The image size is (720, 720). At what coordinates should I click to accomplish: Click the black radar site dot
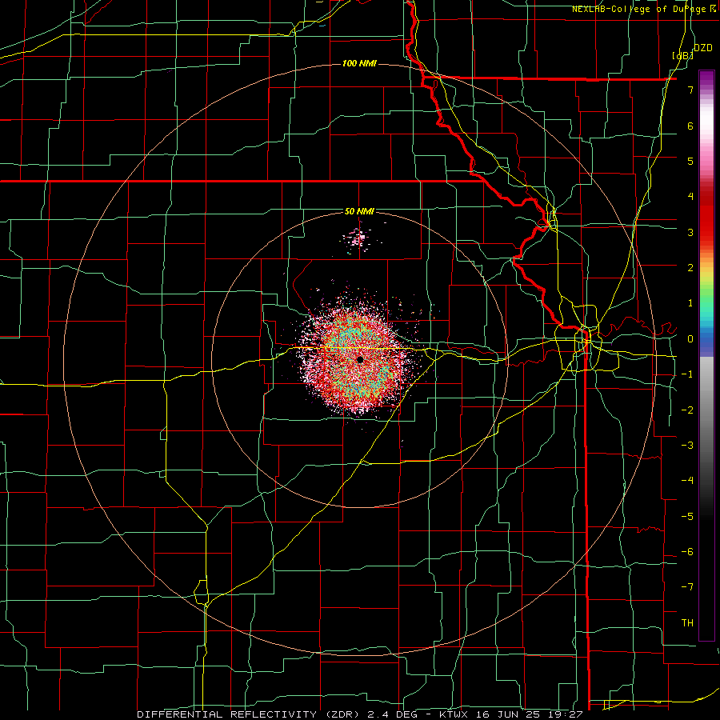click(360, 360)
